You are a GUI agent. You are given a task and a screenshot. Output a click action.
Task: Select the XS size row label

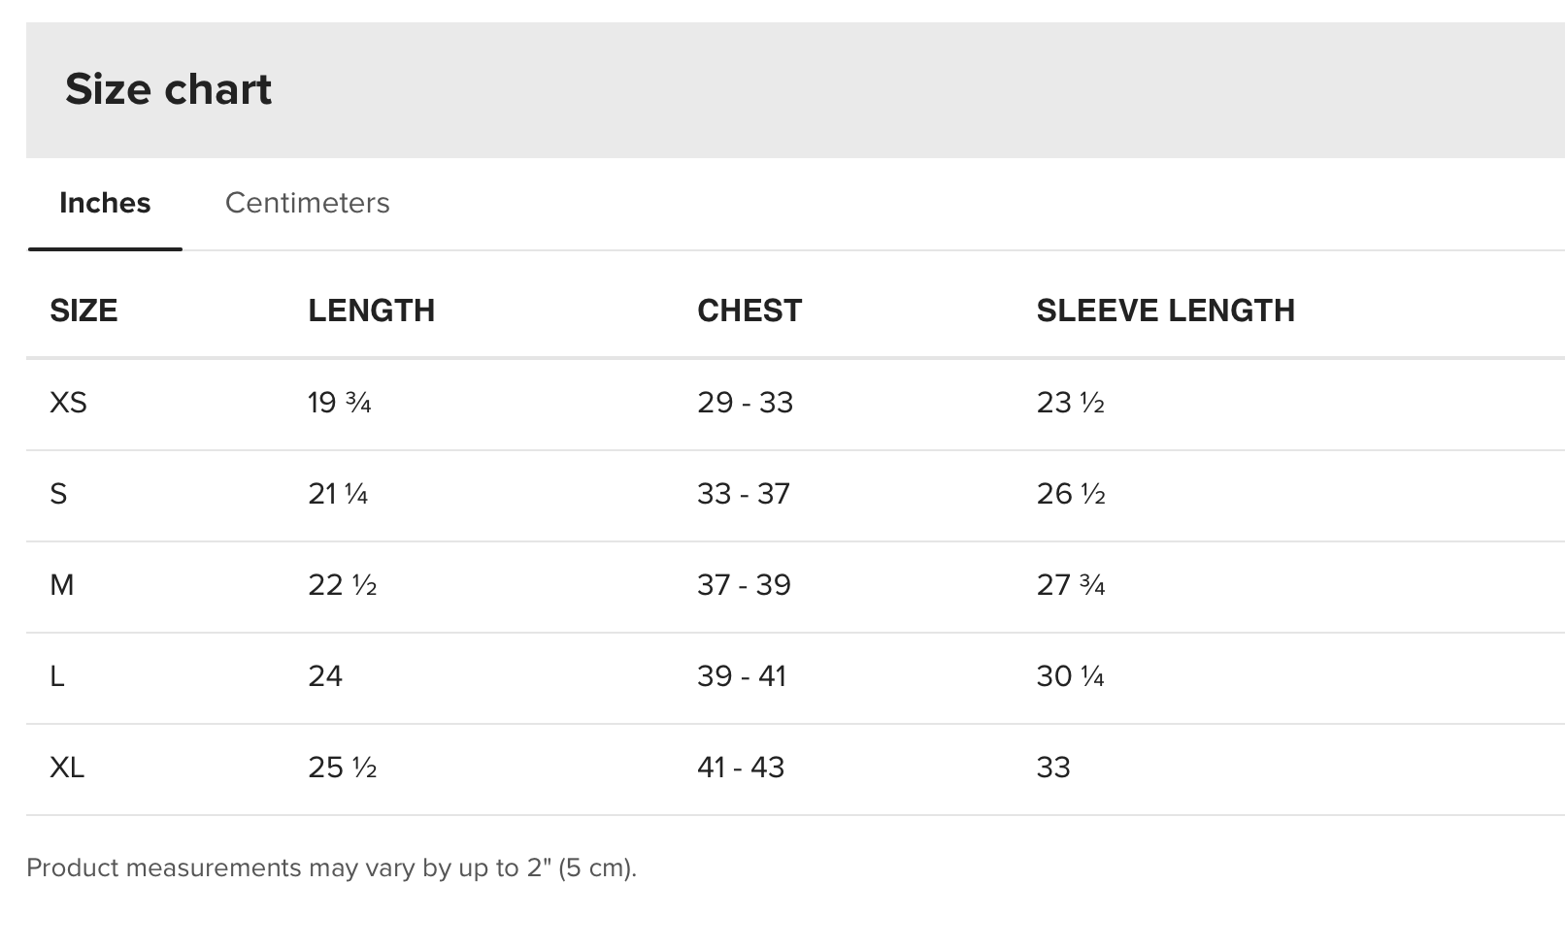[68, 403]
